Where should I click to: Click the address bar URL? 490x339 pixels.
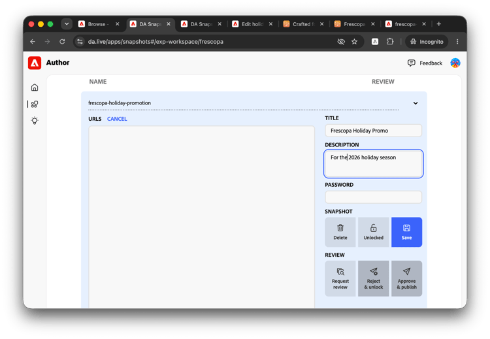click(x=155, y=42)
